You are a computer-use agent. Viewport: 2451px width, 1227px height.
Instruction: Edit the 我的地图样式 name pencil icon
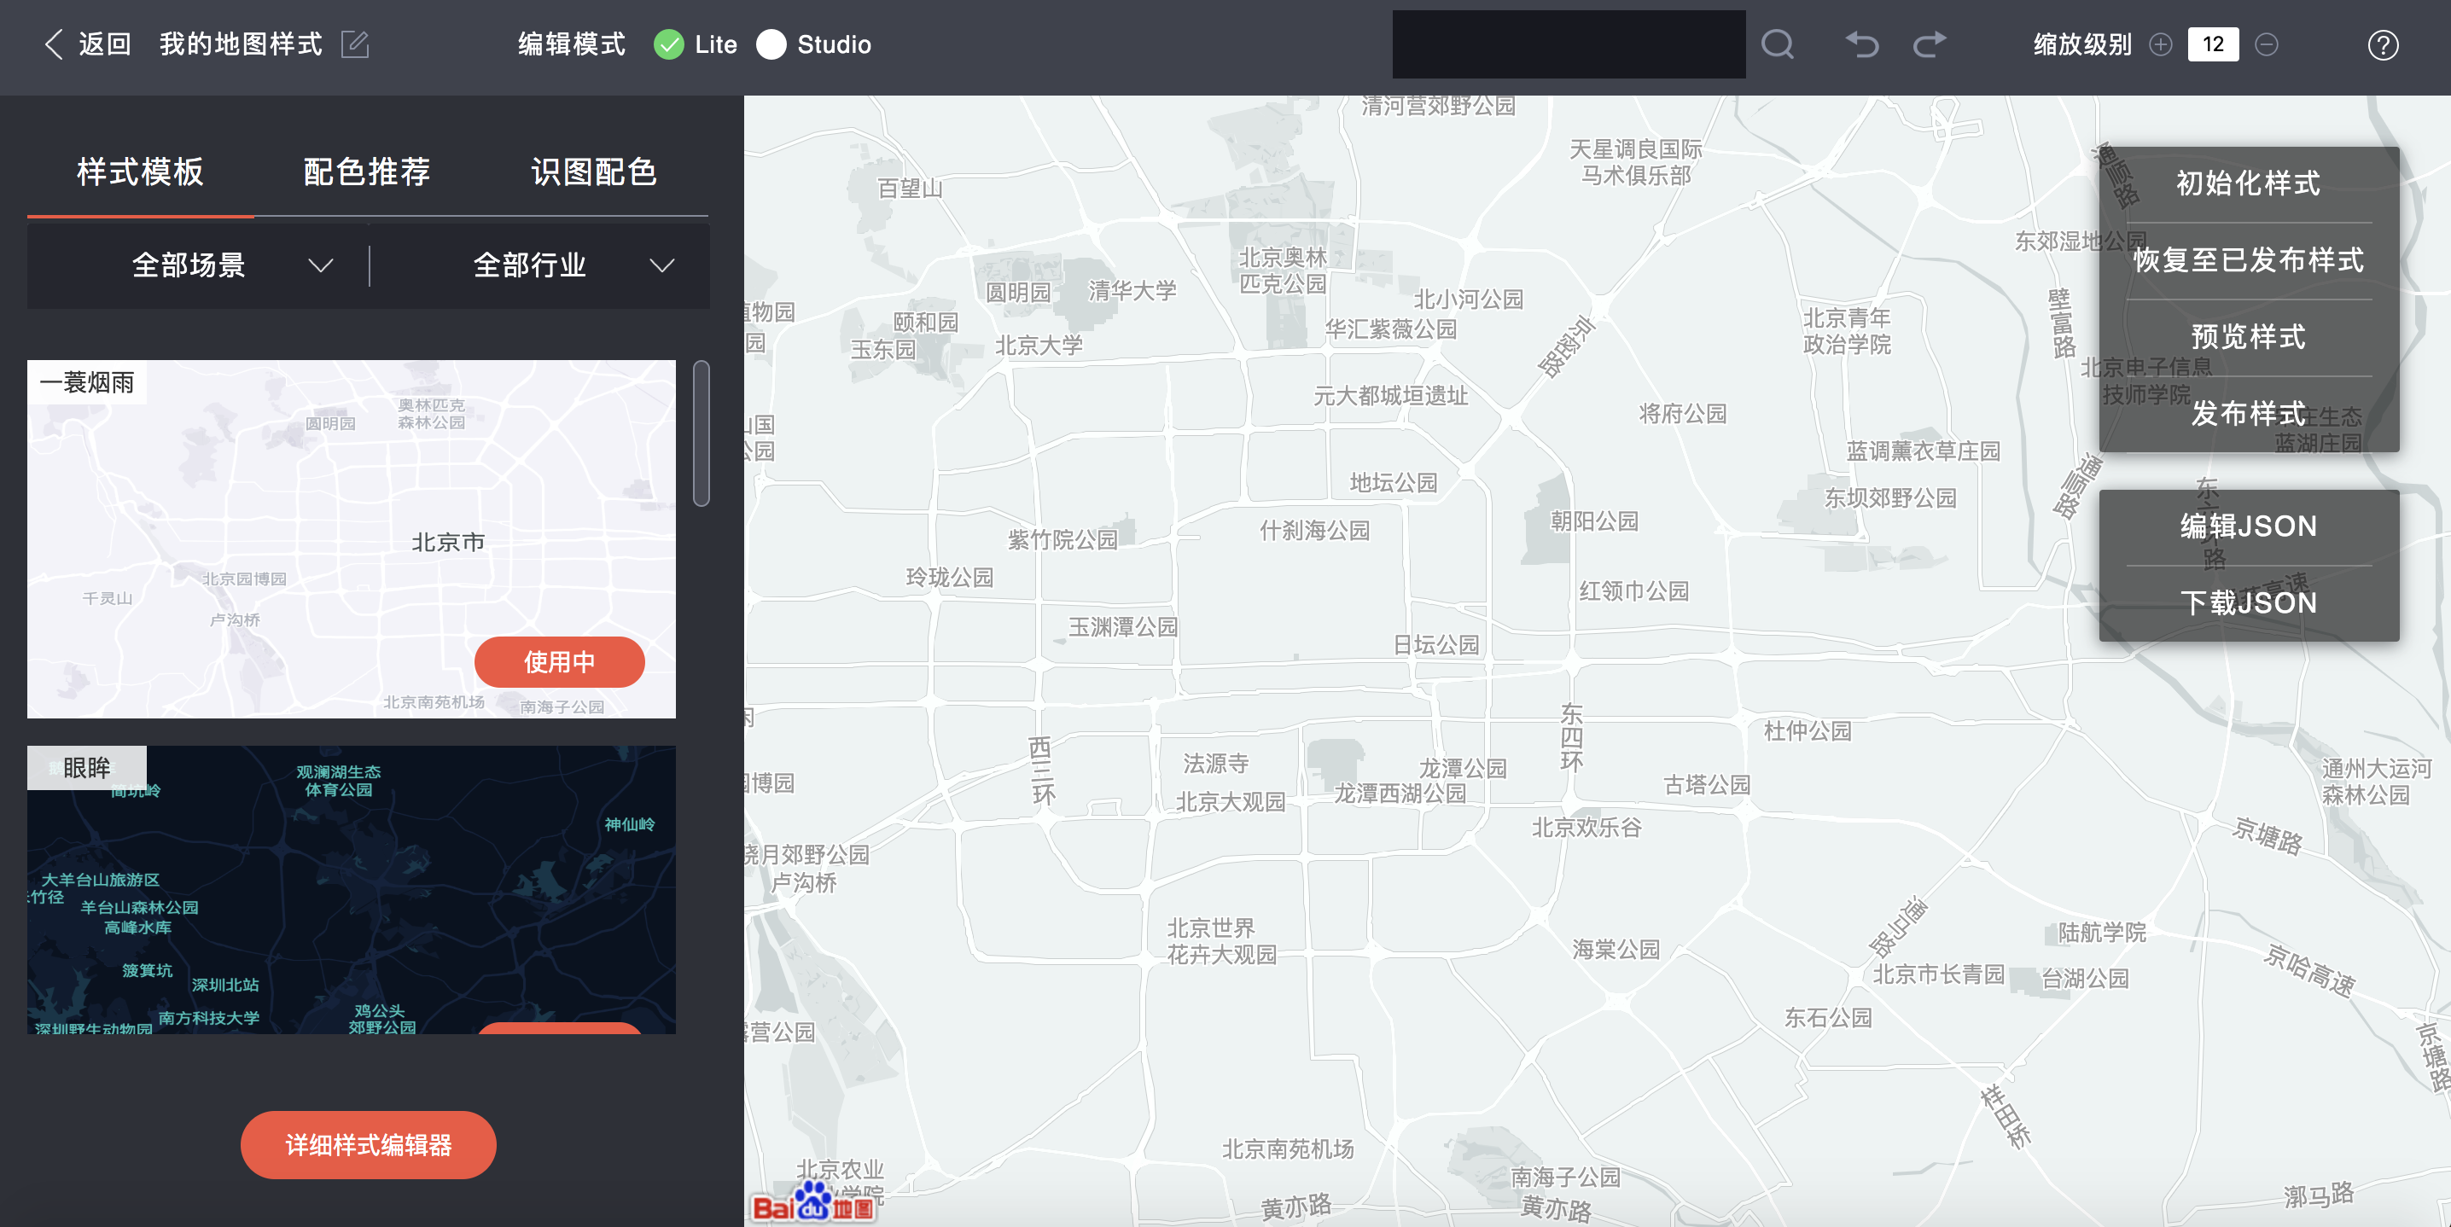pyautogui.click(x=355, y=44)
